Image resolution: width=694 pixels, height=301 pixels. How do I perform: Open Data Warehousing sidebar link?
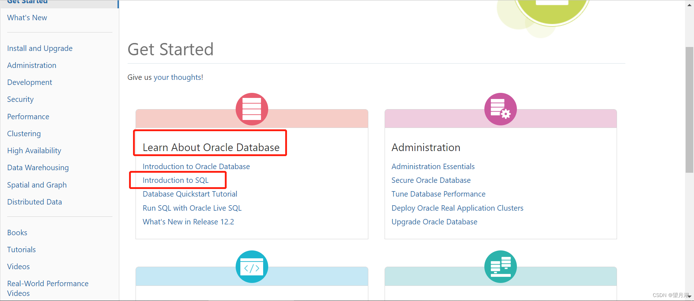(x=38, y=168)
